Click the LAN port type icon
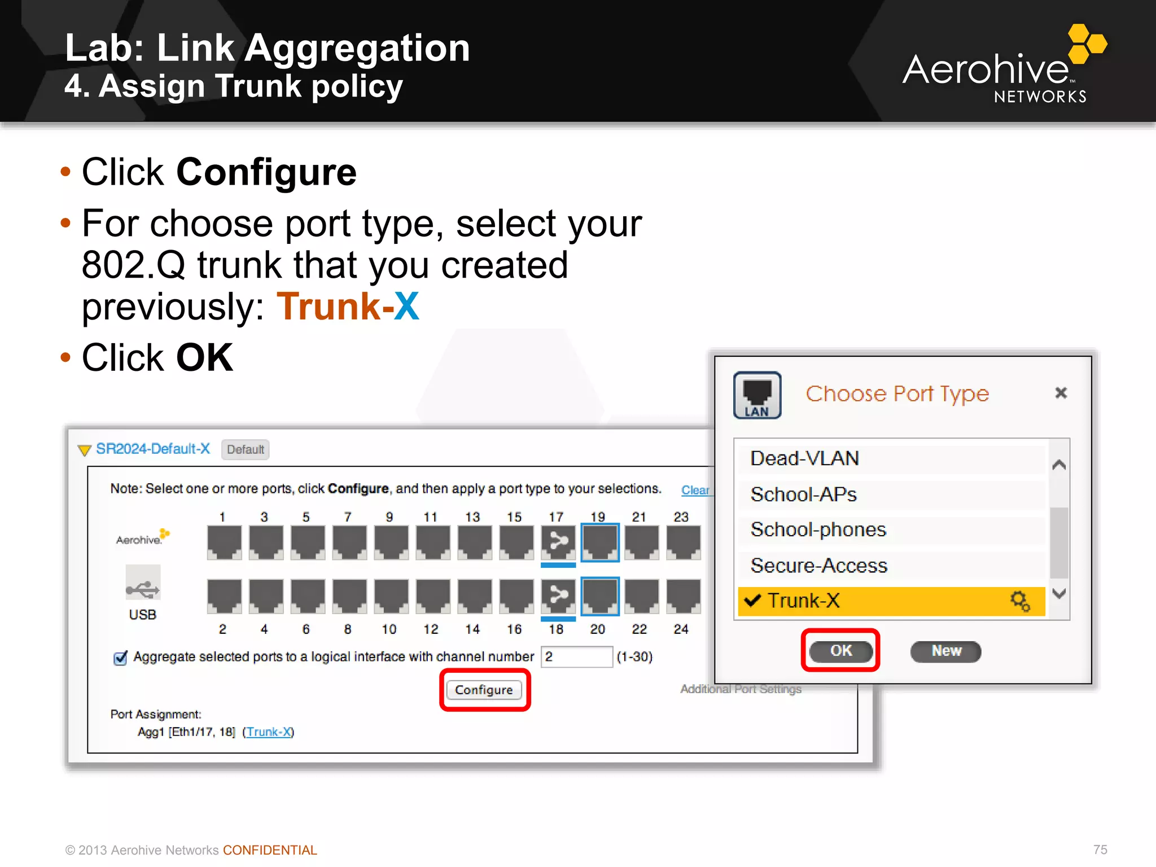Viewport: 1156px width, 867px height. coord(757,395)
